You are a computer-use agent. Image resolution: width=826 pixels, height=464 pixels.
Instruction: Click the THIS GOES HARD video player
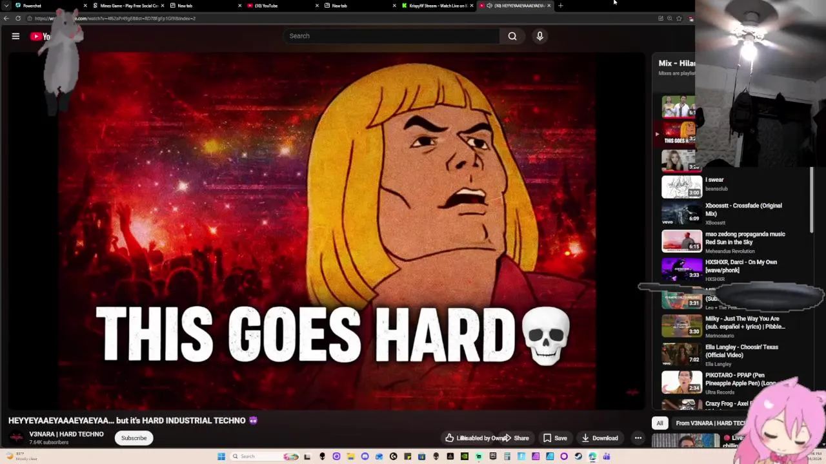pos(327,231)
